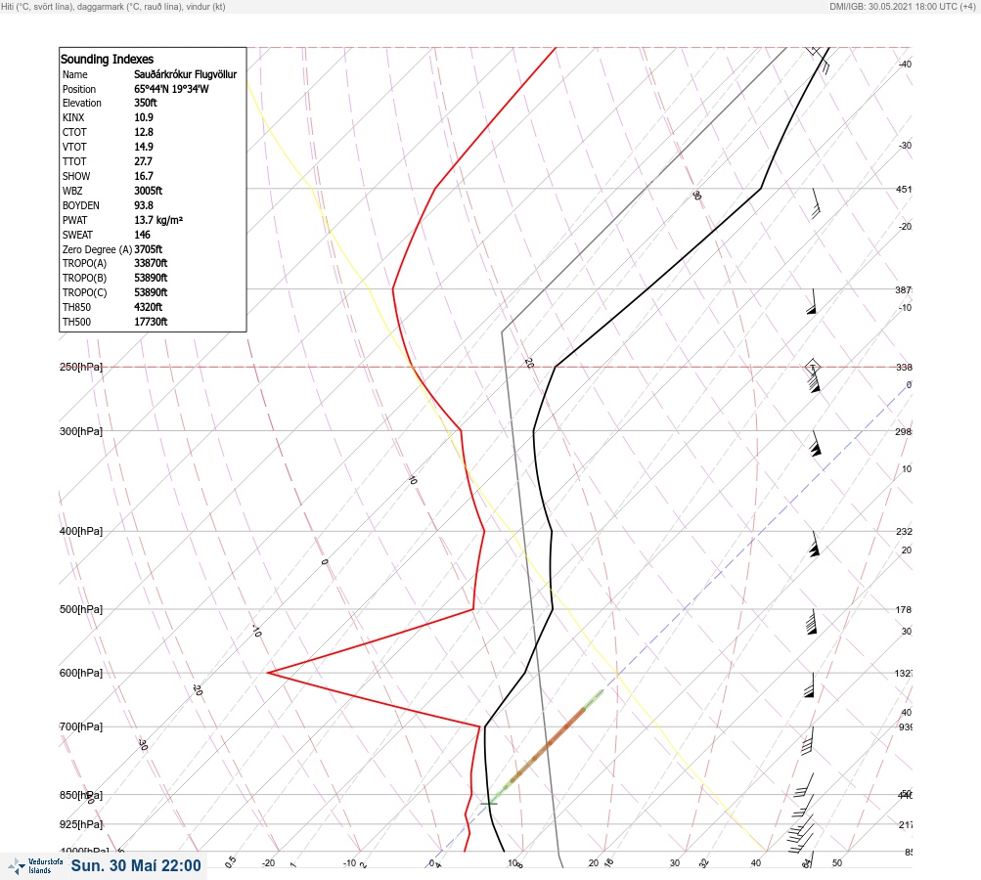Click the 925[hPa] pressure label
The width and height of the screenshot is (981, 880).
click(81, 824)
